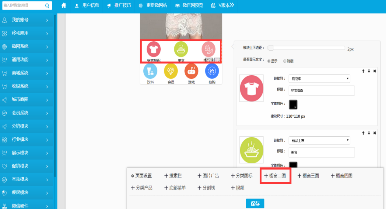Open the 购物车 link dropdown

coord(319,79)
